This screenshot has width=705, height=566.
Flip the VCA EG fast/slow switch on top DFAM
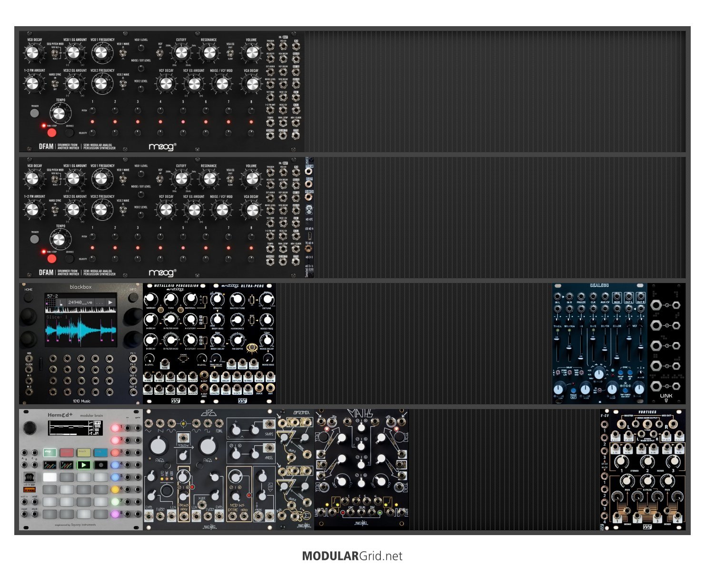[230, 53]
